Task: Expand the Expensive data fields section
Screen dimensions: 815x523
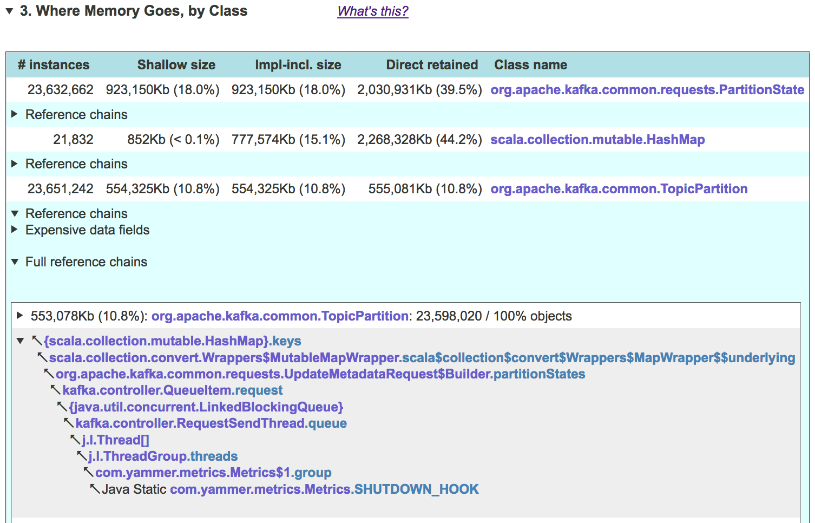Action: point(15,230)
